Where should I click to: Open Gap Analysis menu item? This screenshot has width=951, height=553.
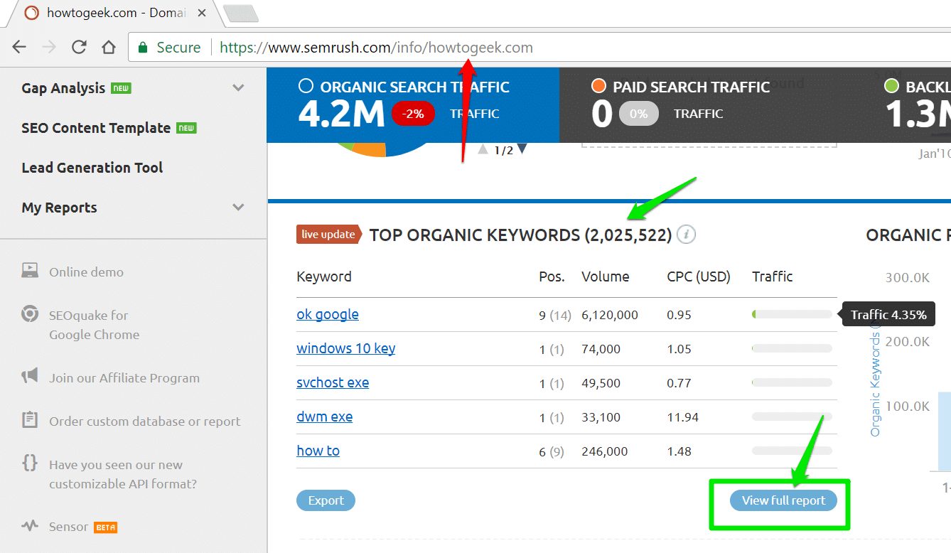(x=63, y=88)
